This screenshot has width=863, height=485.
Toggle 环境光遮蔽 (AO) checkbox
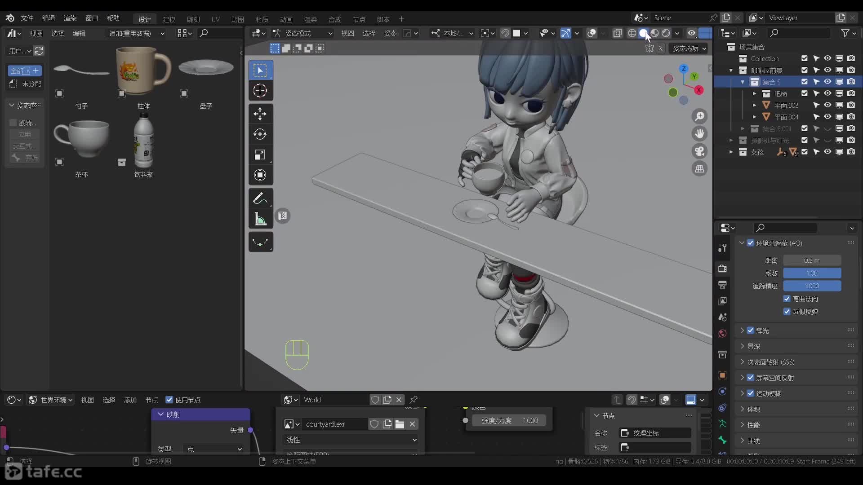(x=751, y=243)
